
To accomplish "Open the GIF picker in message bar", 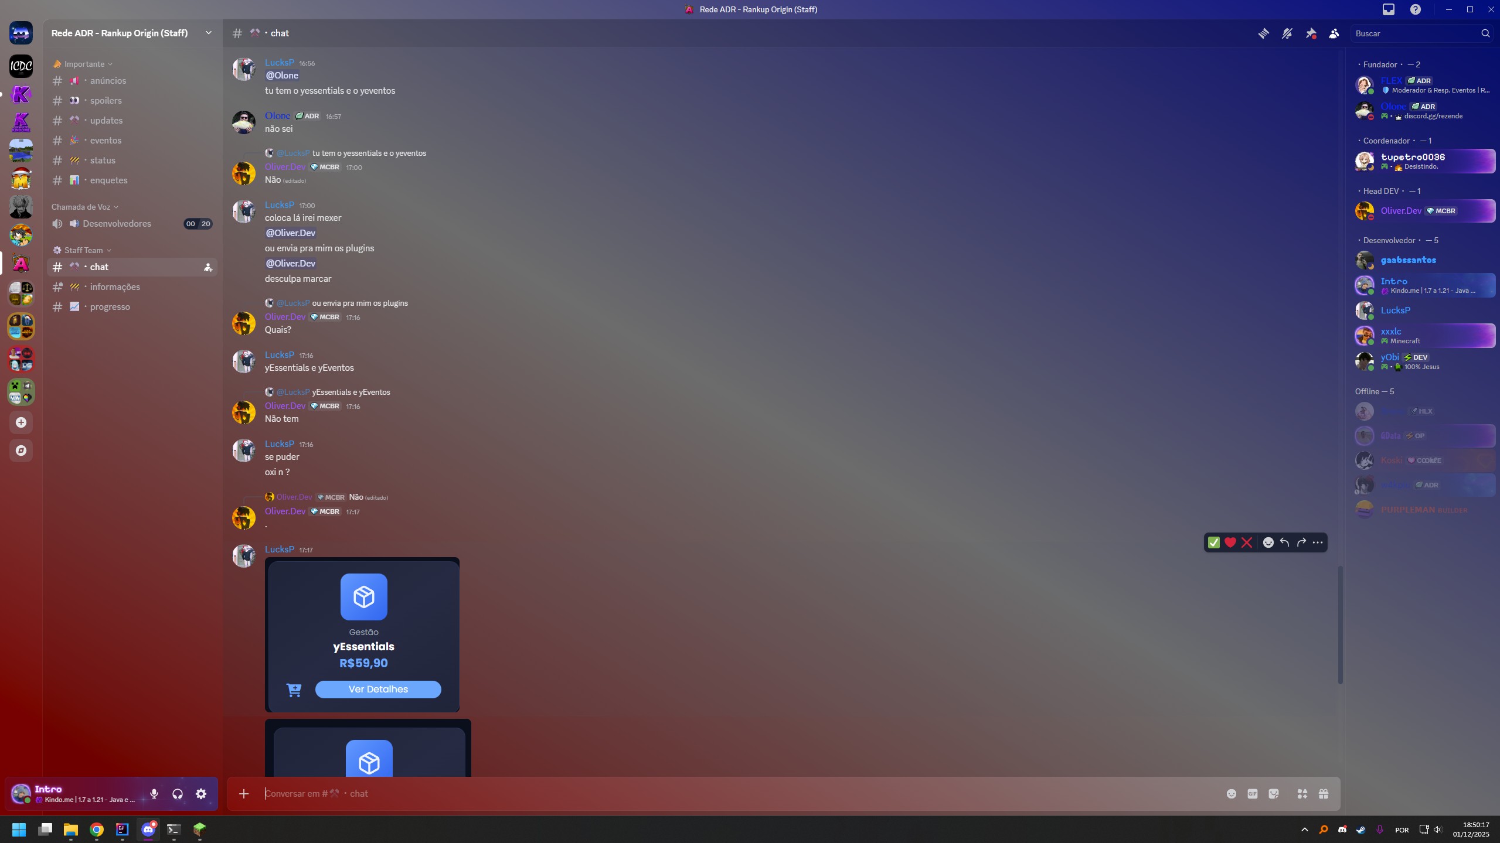I will [1252, 794].
